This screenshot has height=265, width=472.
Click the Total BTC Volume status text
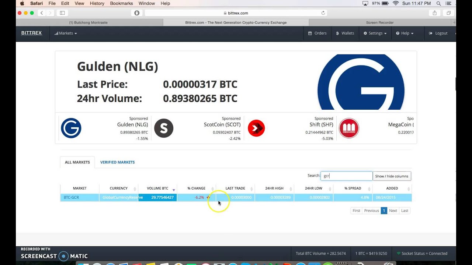[x=321, y=254]
